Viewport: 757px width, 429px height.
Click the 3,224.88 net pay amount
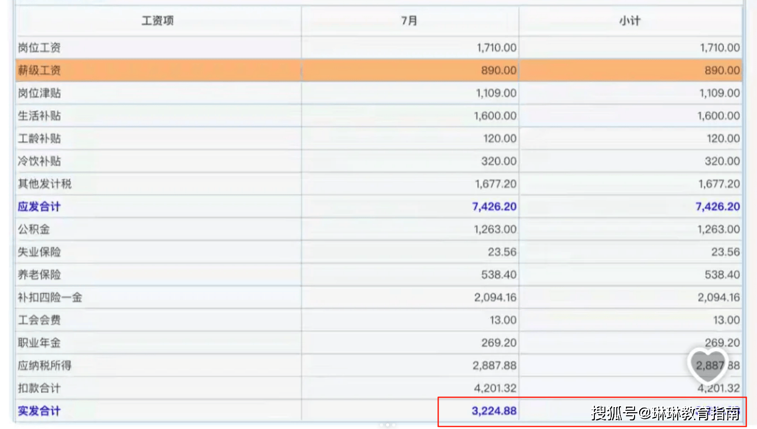(494, 411)
